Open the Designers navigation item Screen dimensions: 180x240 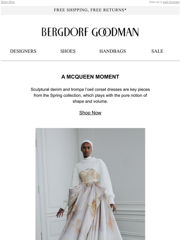click(x=23, y=51)
